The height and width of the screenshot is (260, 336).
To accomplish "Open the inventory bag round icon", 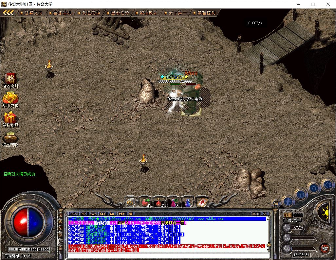I will 301,195.
